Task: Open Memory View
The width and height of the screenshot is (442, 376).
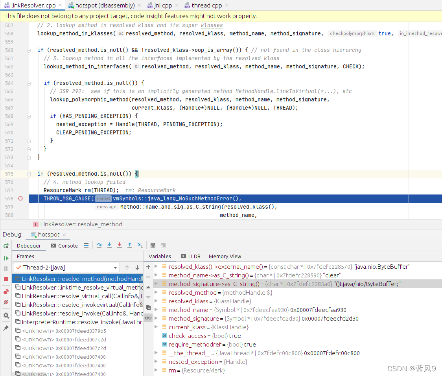Action: pyautogui.click(x=225, y=256)
